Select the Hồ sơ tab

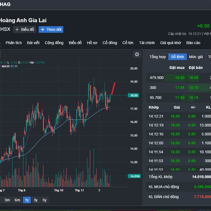click(92, 43)
